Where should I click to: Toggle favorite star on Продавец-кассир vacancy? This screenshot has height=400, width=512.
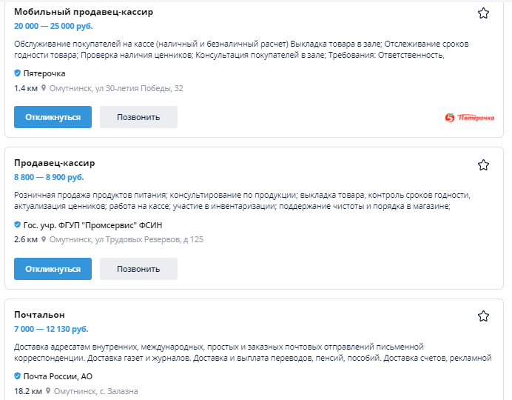tap(483, 164)
